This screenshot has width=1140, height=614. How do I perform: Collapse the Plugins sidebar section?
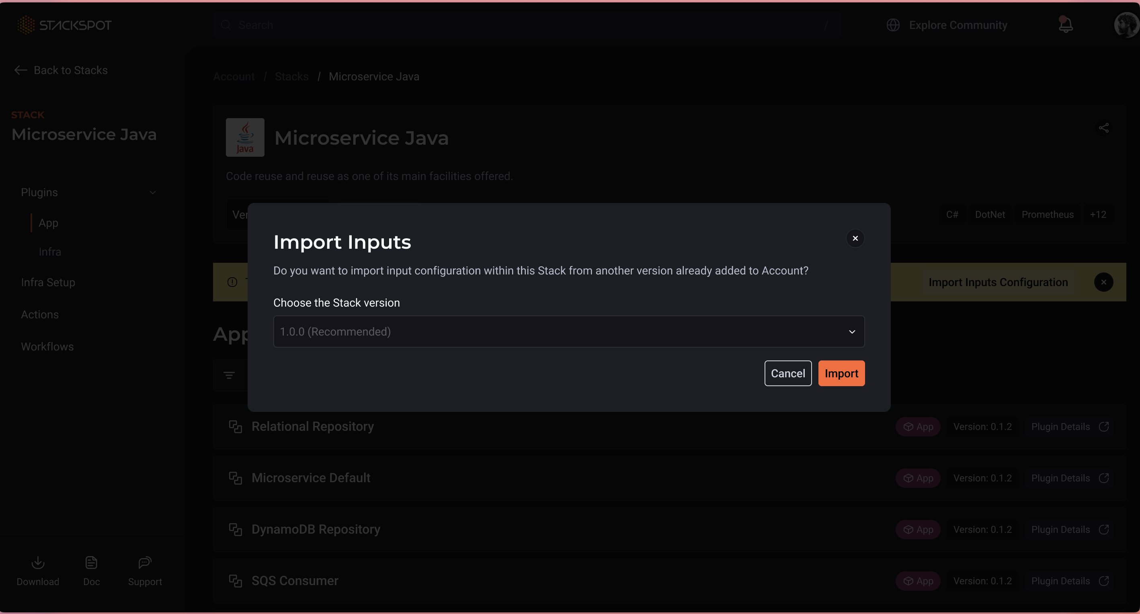pyautogui.click(x=153, y=192)
